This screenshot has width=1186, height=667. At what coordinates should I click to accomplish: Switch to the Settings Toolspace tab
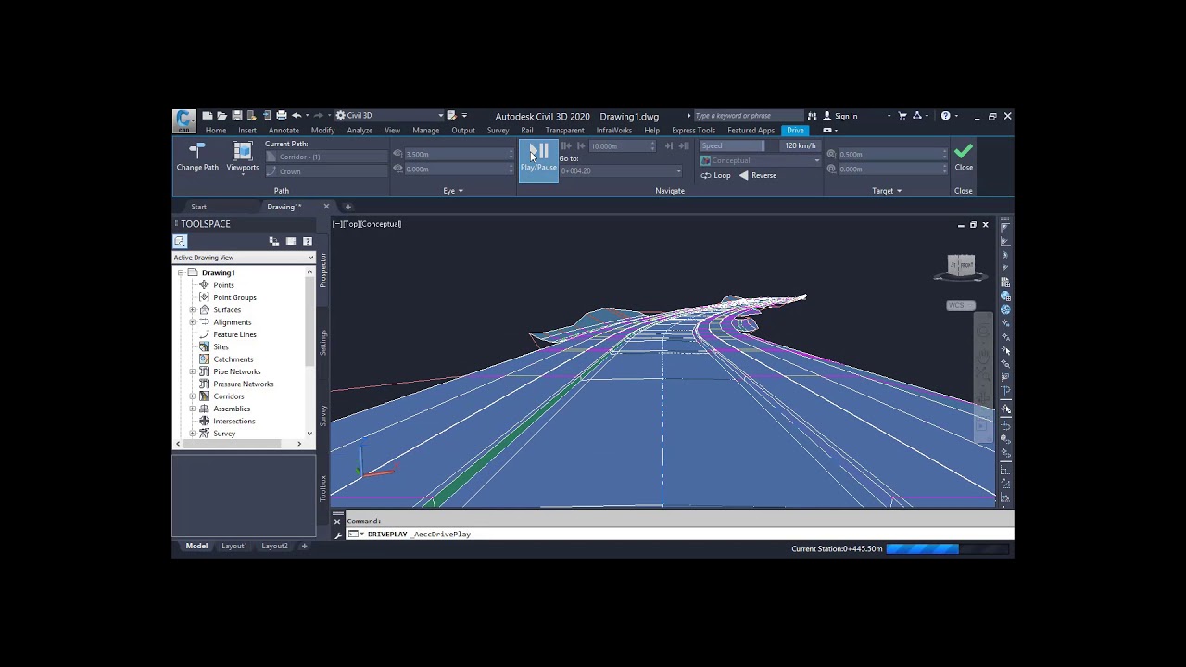323,342
